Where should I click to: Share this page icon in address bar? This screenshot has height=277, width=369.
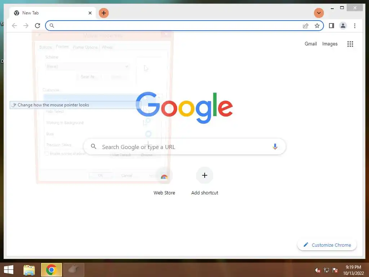point(306,26)
